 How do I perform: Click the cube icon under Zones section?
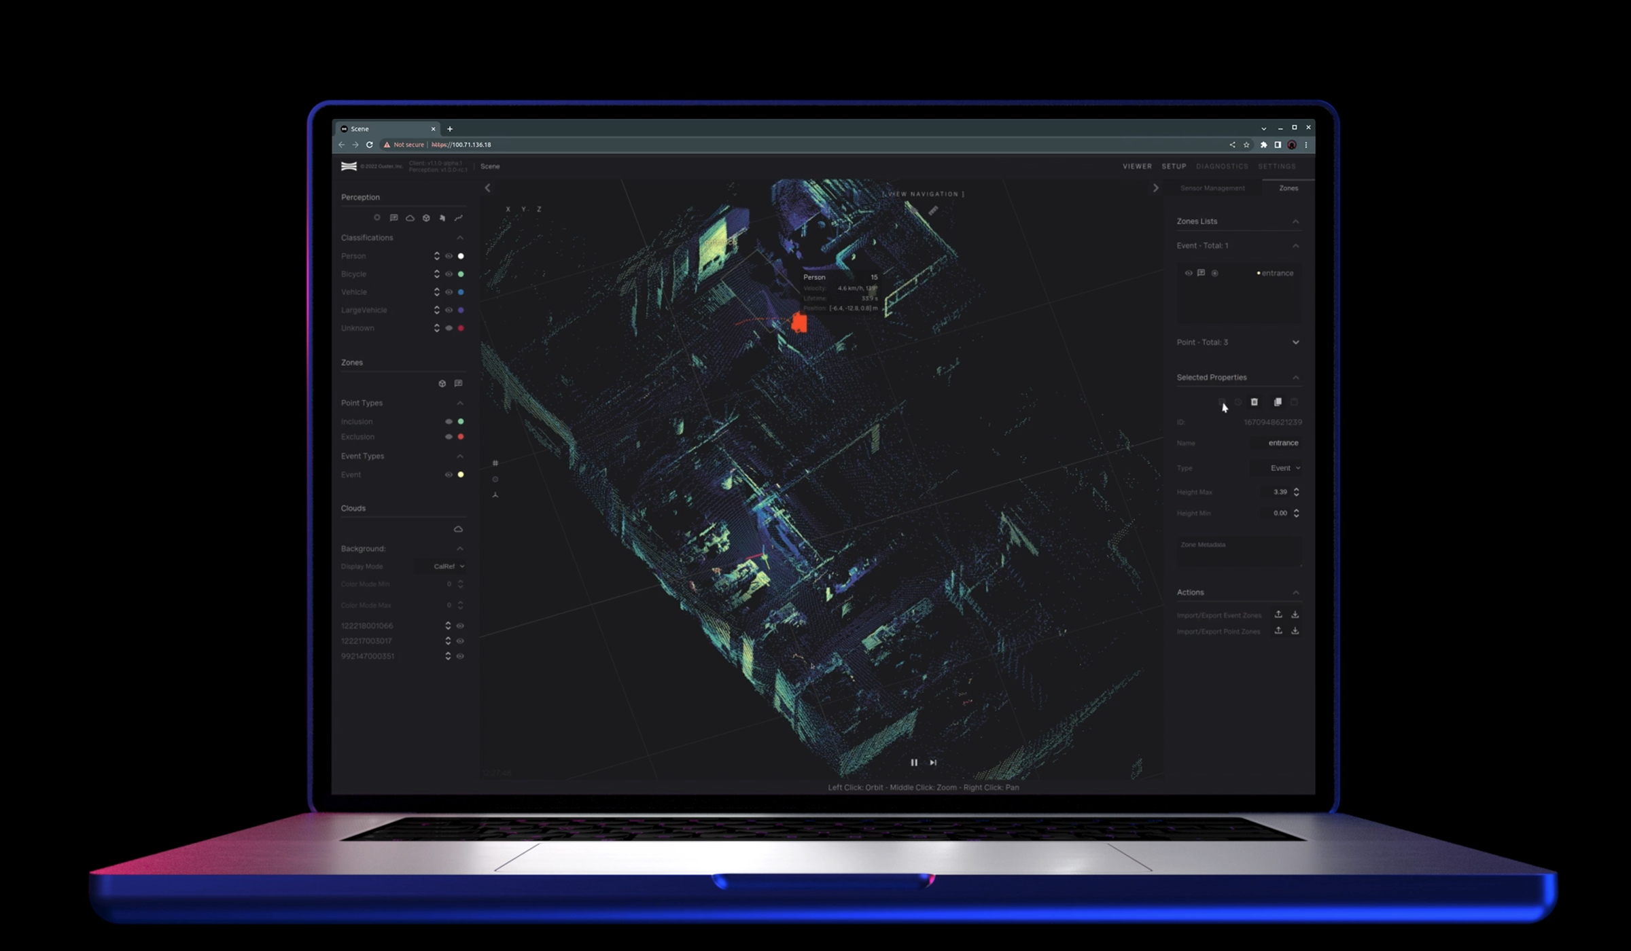tap(442, 384)
